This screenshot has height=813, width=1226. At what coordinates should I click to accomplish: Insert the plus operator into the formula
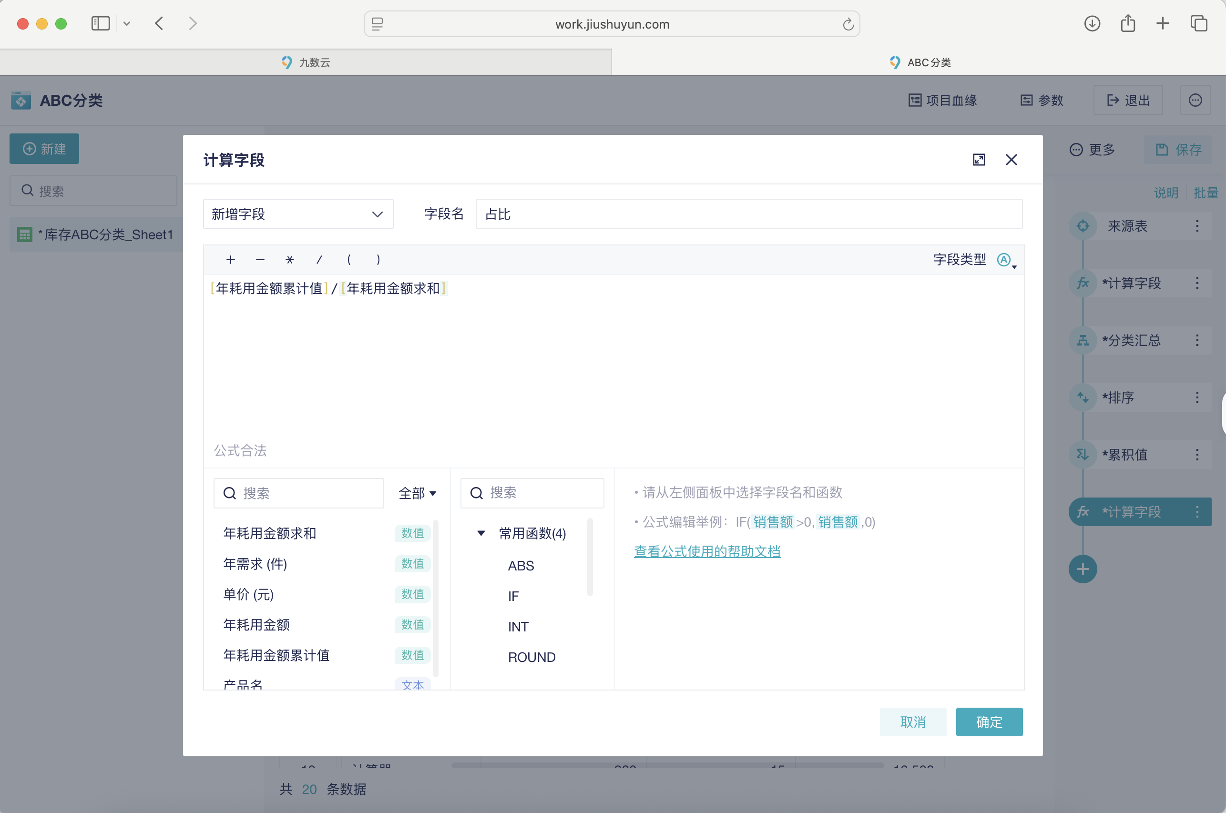tap(230, 260)
